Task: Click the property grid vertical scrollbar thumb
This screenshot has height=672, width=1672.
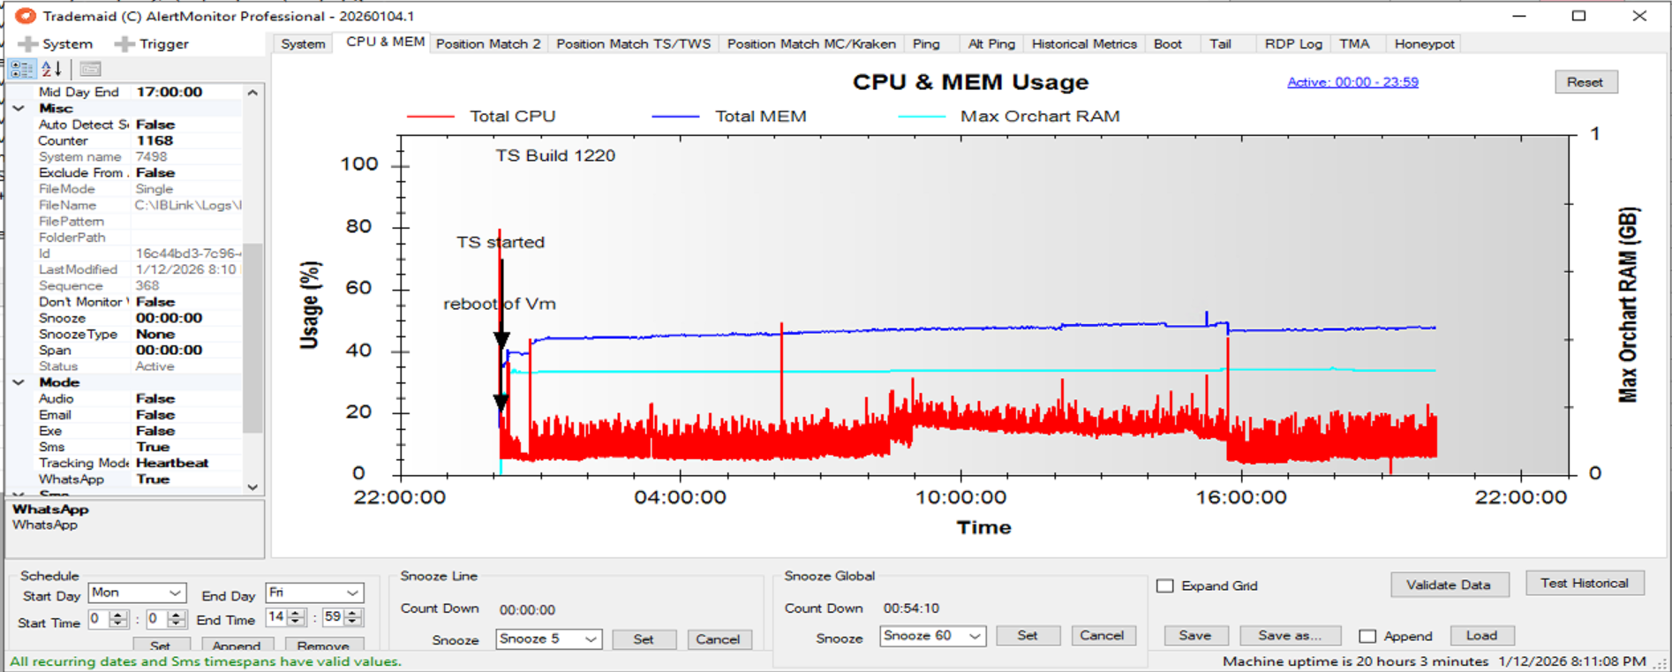Action: click(252, 336)
